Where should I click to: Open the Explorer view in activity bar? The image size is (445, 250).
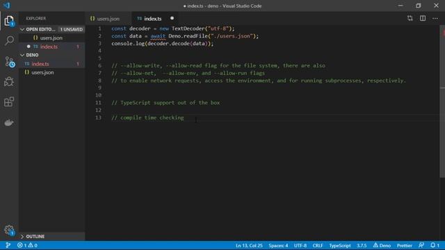[x=9, y=21]
